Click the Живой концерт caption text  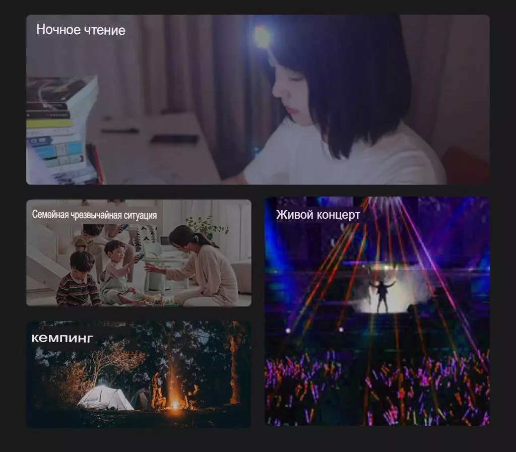click(318, 215)
